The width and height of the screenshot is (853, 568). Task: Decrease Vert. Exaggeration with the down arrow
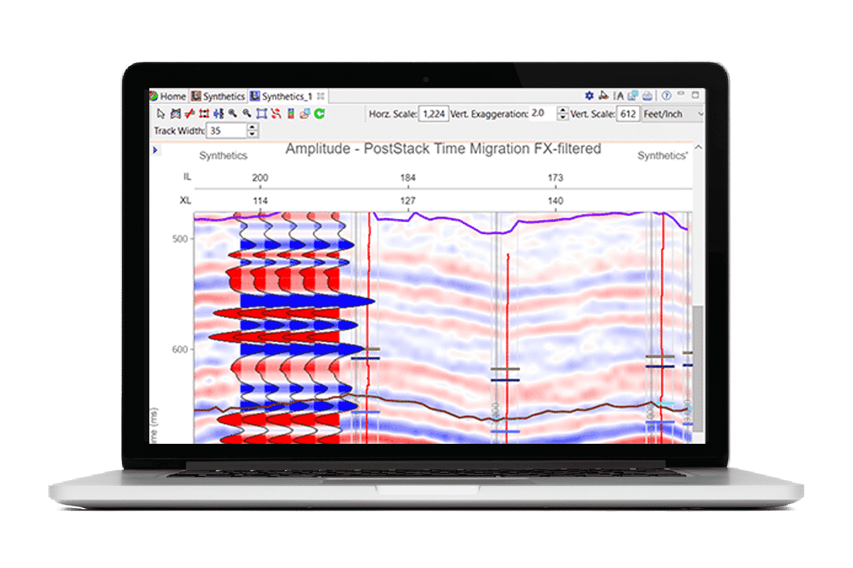[x=562, y=117]
